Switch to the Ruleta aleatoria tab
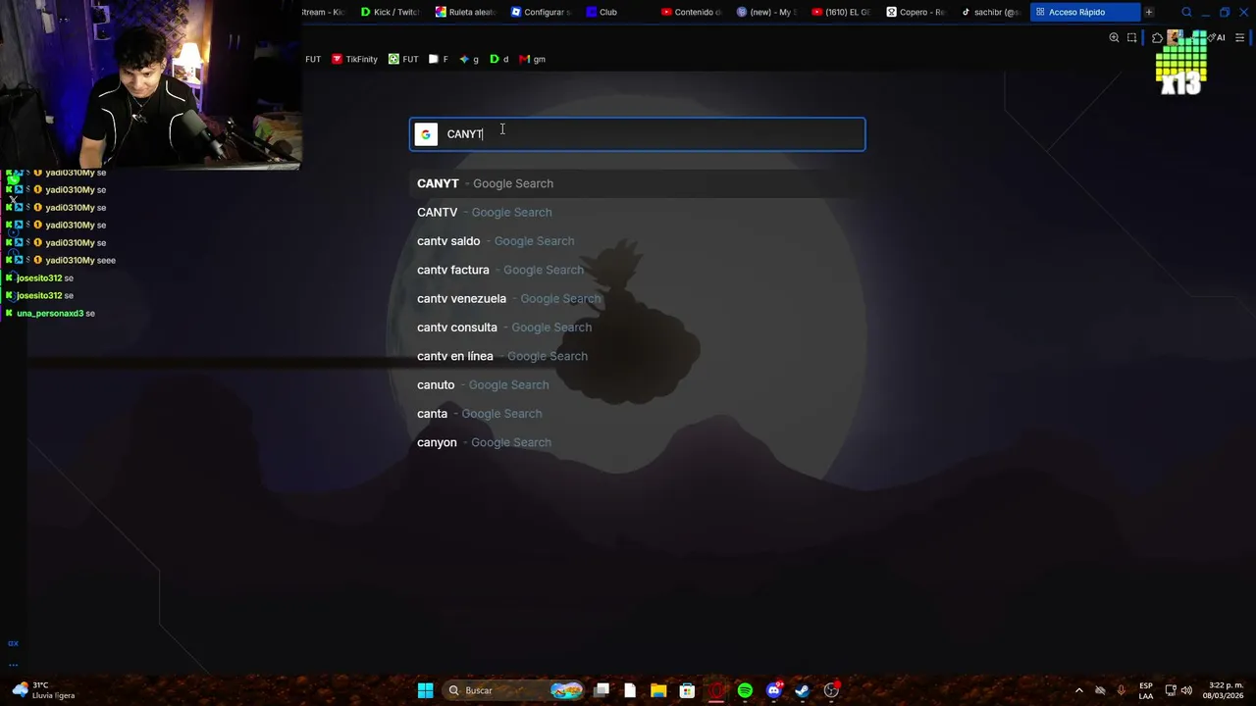1256x706 pixels. point(466,12)
